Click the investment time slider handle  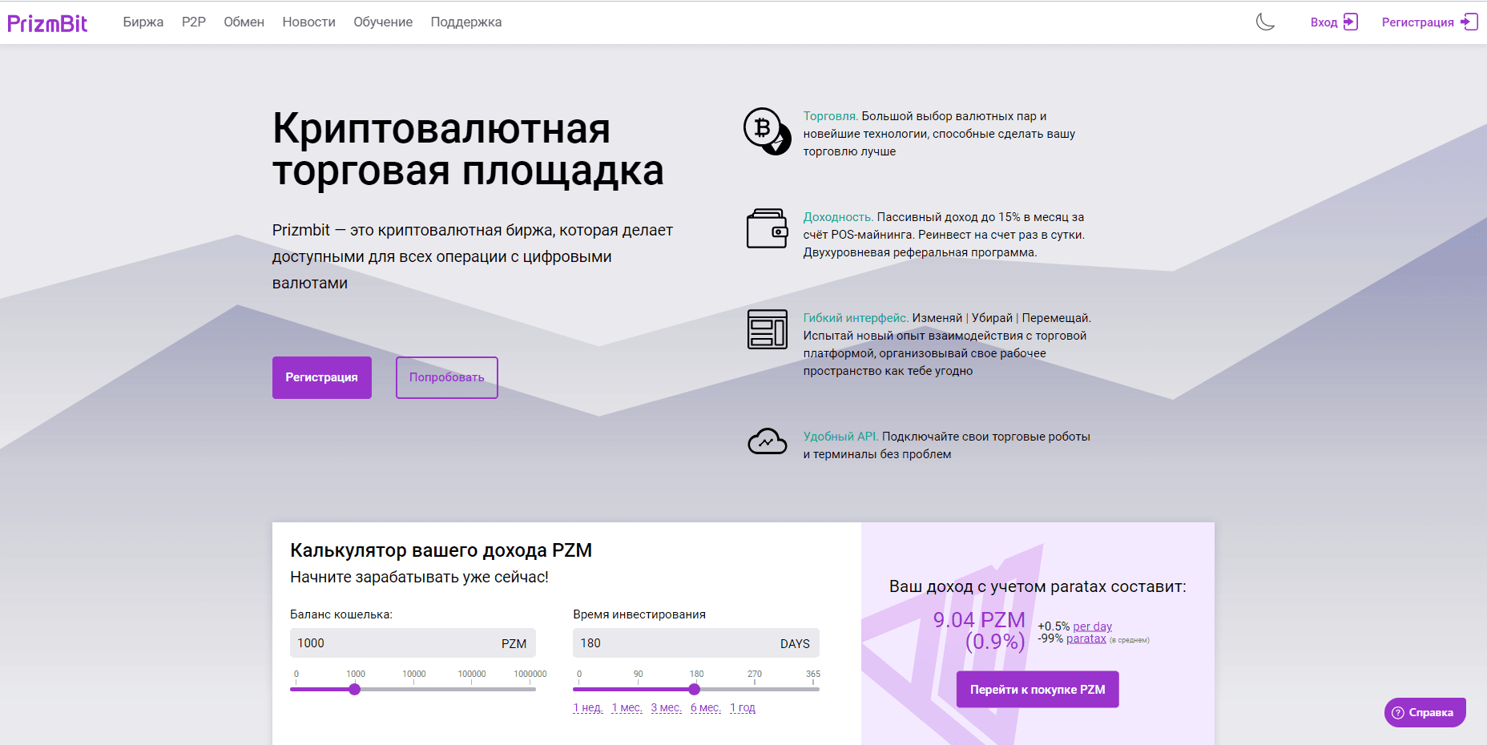click(x=695, y=689)
